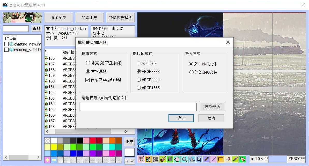Select the yellow rectangle tool

coord(221,159)
